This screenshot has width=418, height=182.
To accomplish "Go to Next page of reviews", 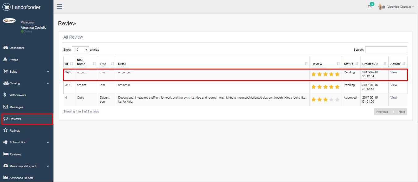I will tap(401, 112).
